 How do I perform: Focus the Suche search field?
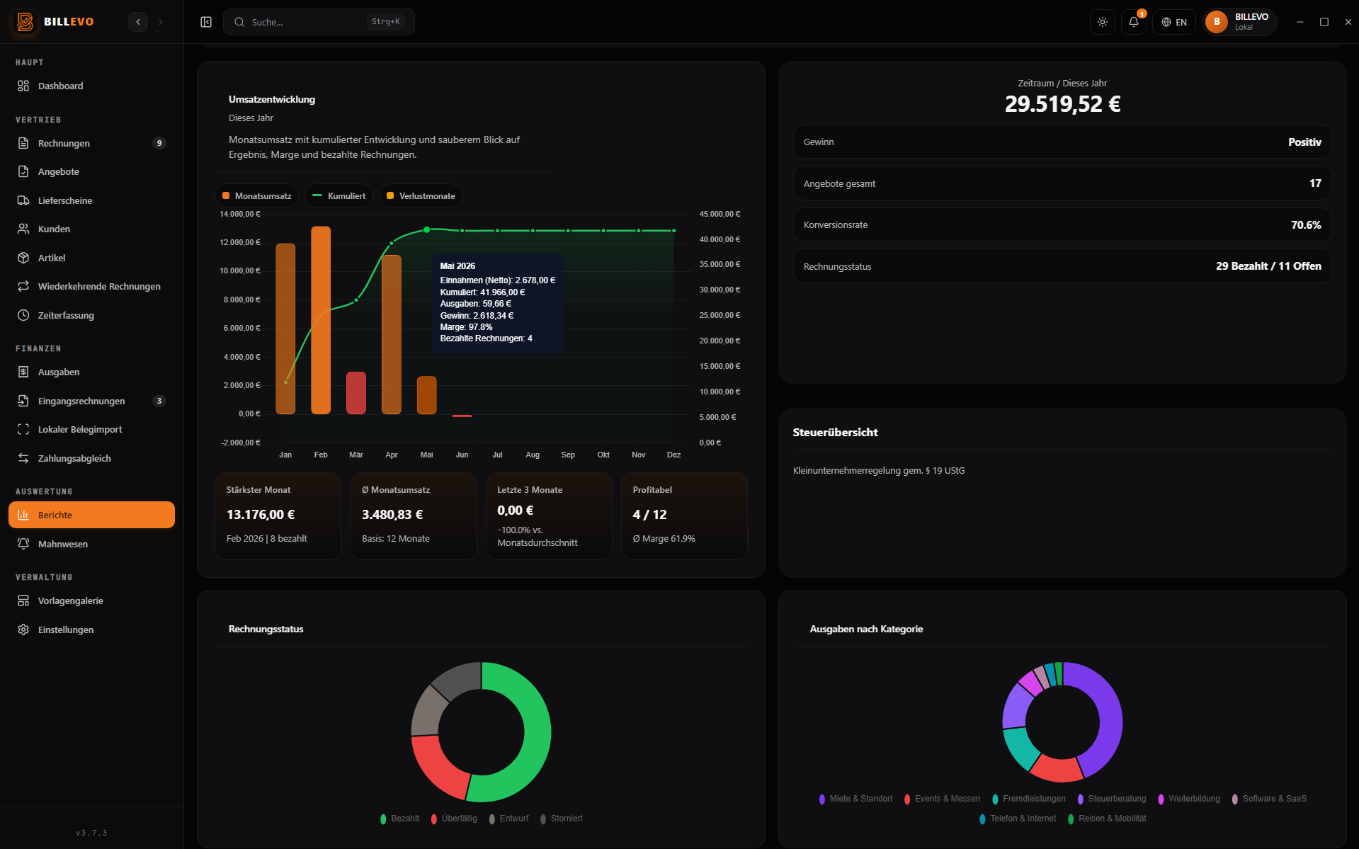point(319,22)
